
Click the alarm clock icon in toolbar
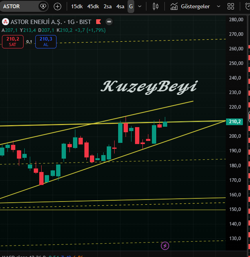coord(248,7)
